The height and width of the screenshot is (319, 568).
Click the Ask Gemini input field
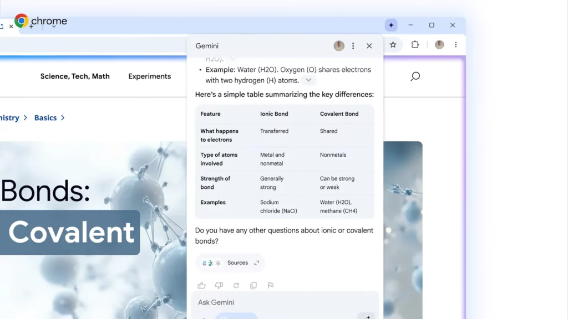pyautogui.click(x=277, y=302)
